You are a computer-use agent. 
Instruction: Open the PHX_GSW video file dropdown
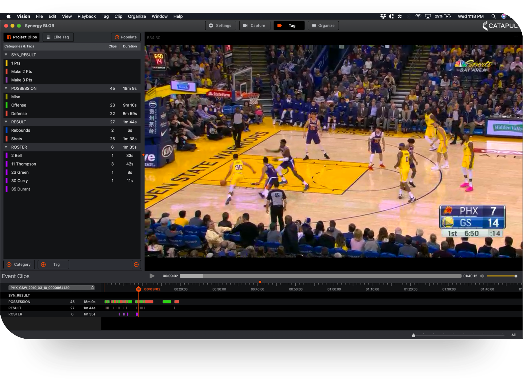pyautogui.click(x=51, y=288)
